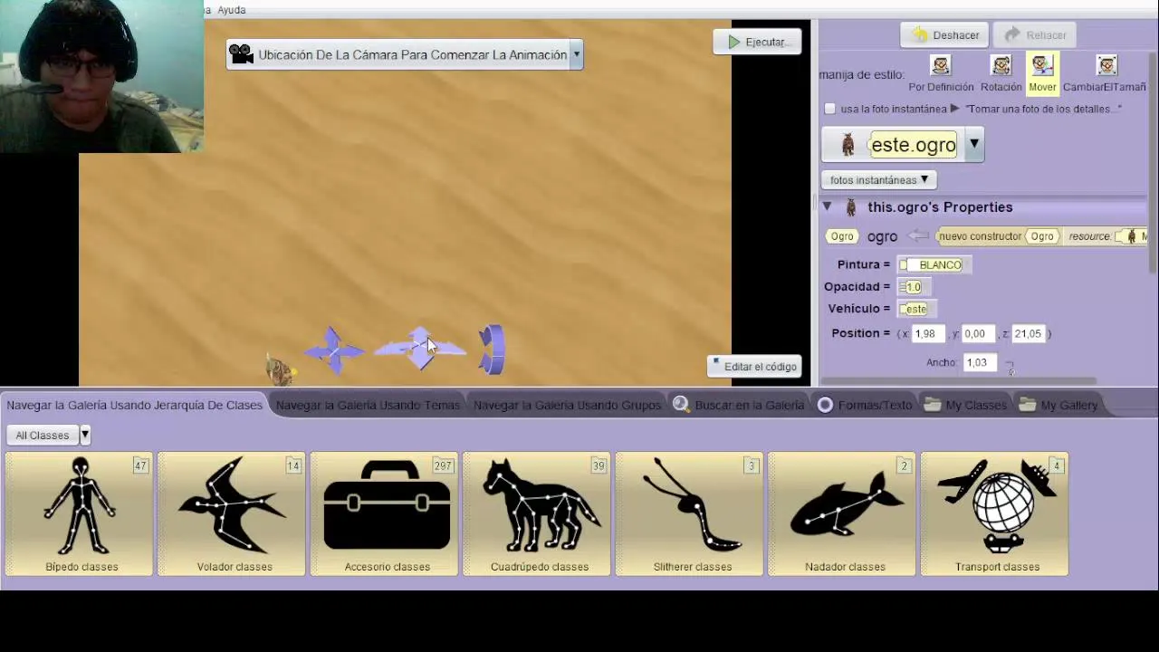This screenshot has width=1159, height=652.
Task: Click the camera icon in viewpoint selector
Action: [241, 54]
